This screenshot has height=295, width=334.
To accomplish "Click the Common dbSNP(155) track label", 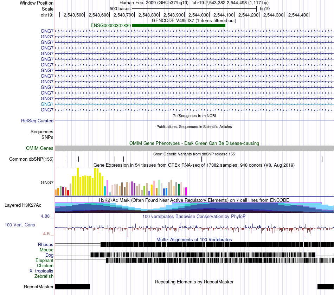I will 31,159.
